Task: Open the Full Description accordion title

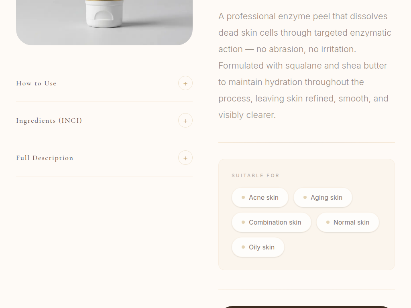Action: pos(45,158)
